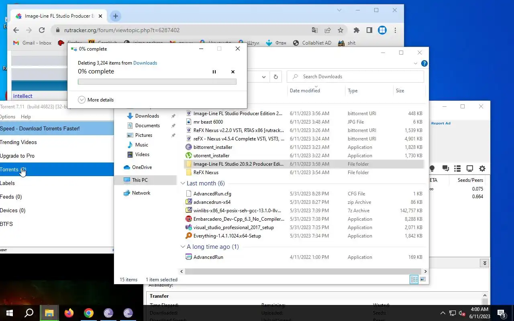Refresh the Downloads folder in Explorer

click(275, 77)
